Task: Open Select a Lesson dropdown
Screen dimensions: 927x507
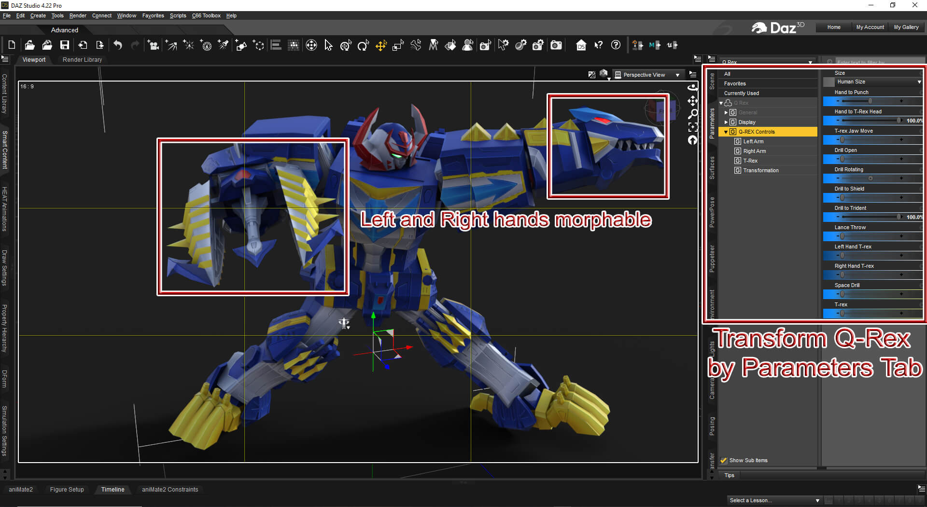Action: [774, 500]
